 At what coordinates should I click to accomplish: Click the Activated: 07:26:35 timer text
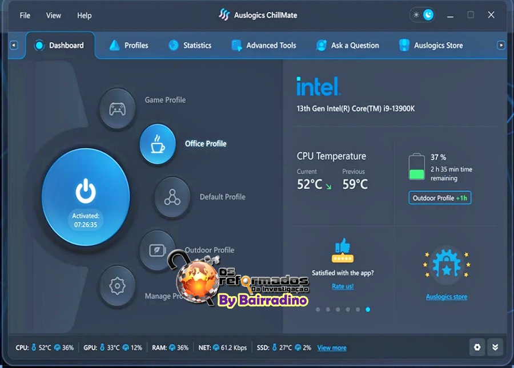[x=86, y=220]
